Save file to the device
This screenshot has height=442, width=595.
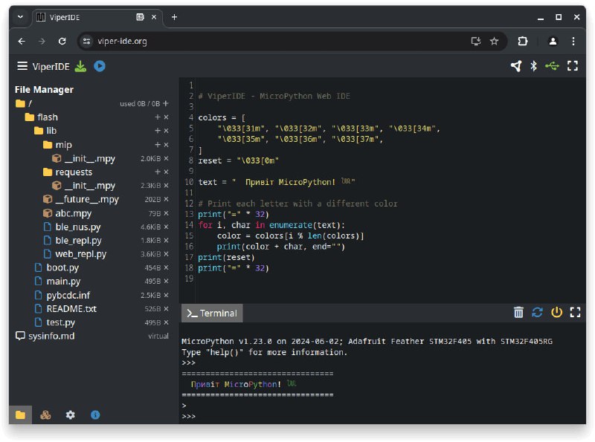[x=82, y=66]
